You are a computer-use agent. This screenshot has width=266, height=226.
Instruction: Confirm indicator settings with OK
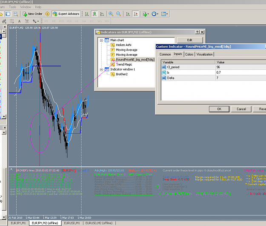tap(219, 109)
